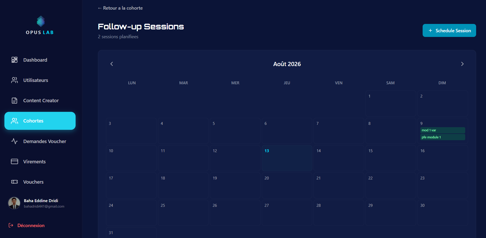Open the 'pfe module 1' session event
486x238 pixels.
pyautogui.click(x=443, y=137)
